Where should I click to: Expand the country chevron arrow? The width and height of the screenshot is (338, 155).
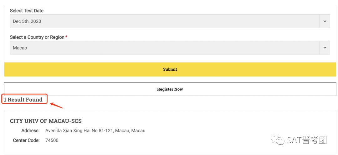coord(325,48)
